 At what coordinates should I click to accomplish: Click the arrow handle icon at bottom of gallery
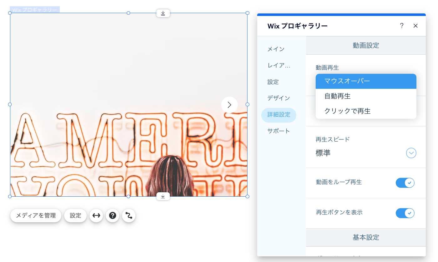tap(163, 196)
